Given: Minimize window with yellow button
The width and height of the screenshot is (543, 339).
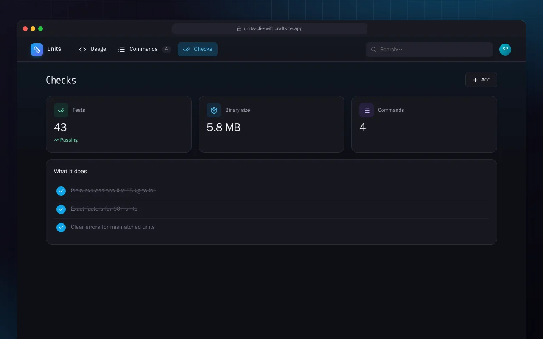Looking at the screenshot, I should pyautogui.click(x=33, y=29).
